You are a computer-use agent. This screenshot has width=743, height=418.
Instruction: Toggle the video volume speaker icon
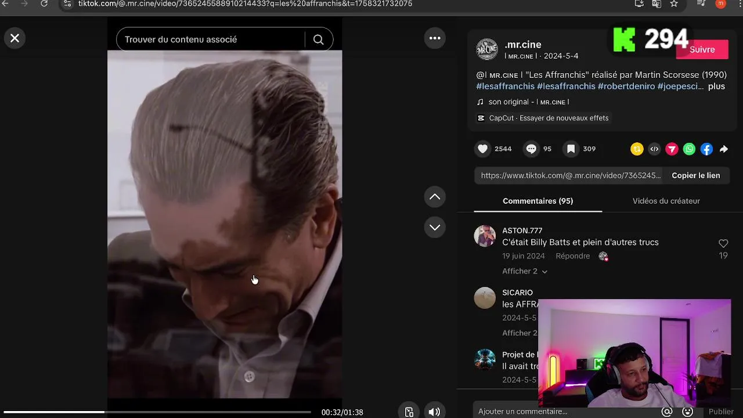(434, 412)
